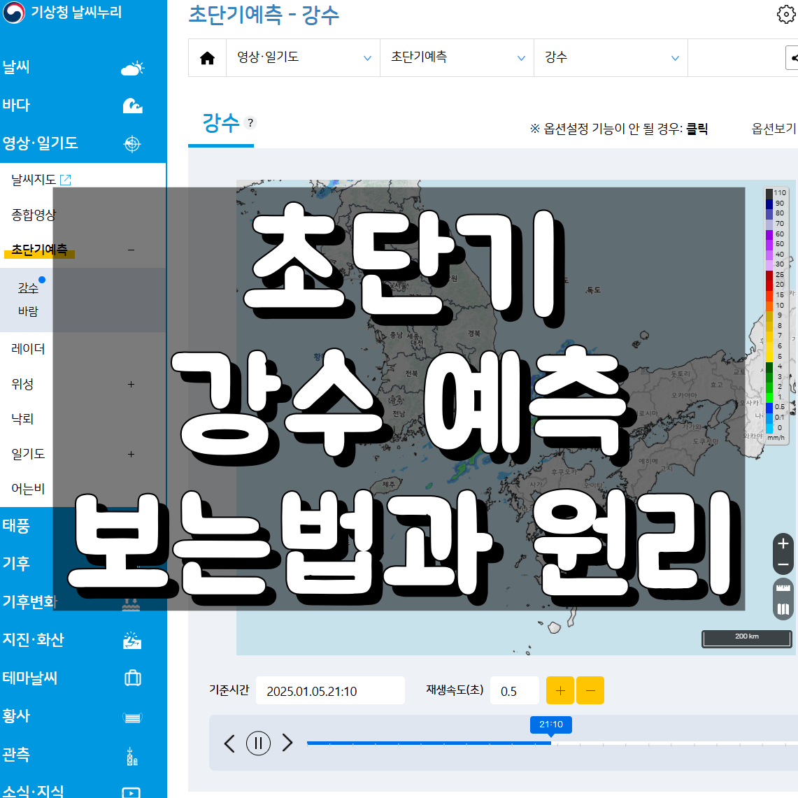Step to the previous frame

229,743
